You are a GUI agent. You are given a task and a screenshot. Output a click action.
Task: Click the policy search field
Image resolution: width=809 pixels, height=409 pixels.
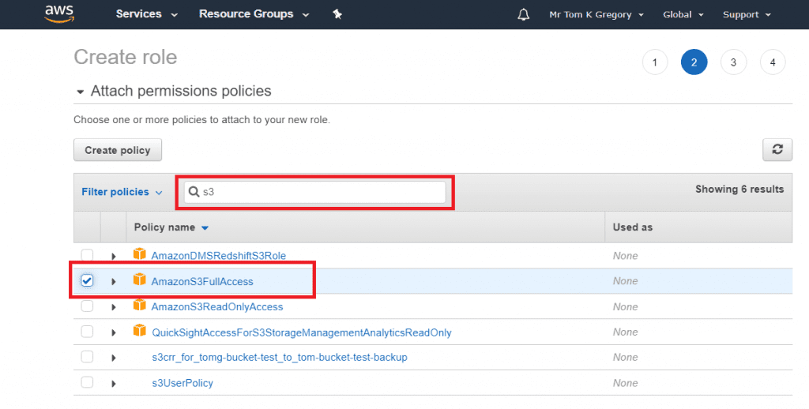[x=320, y=192]
